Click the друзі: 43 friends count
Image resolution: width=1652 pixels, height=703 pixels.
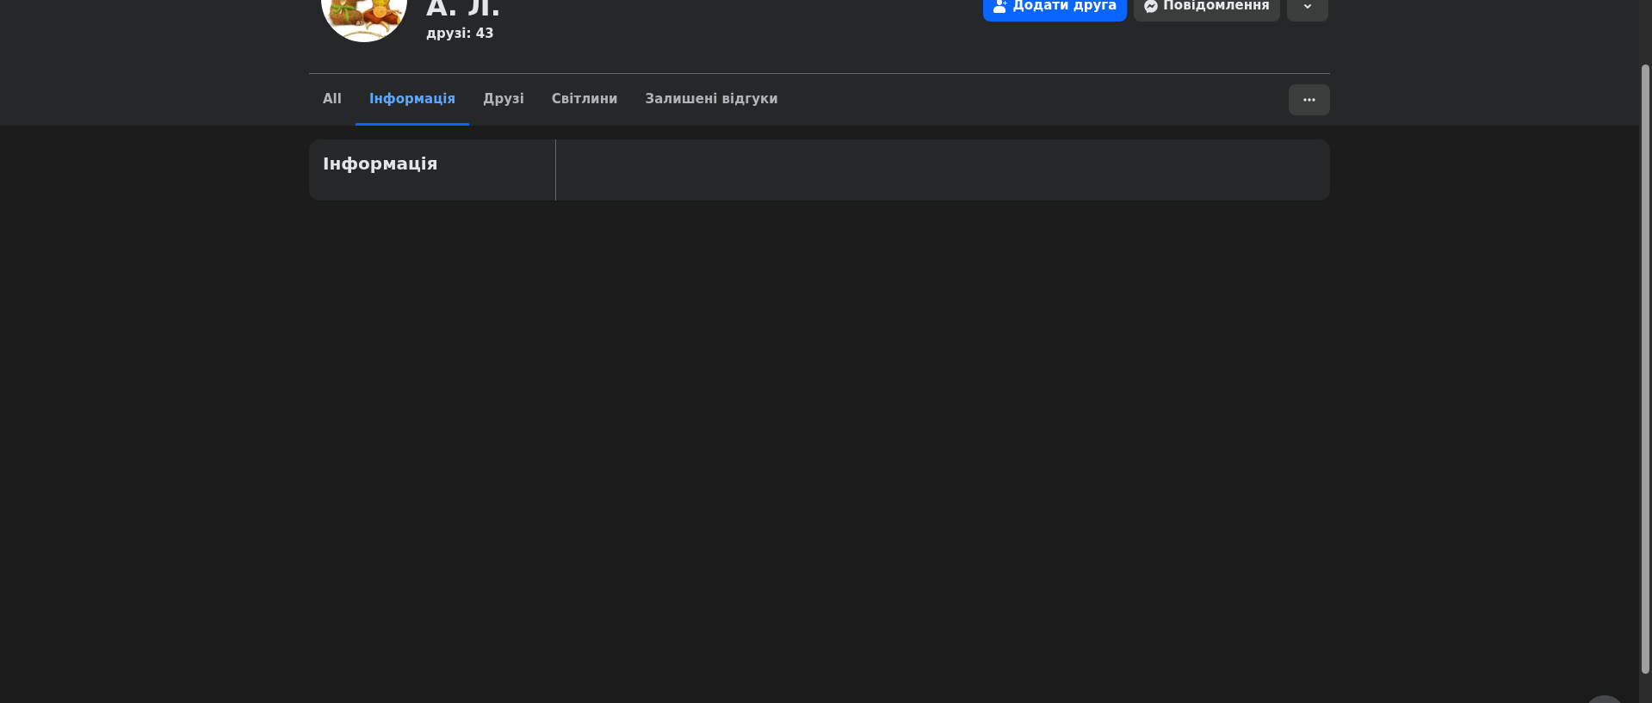[x=460, y=34]
